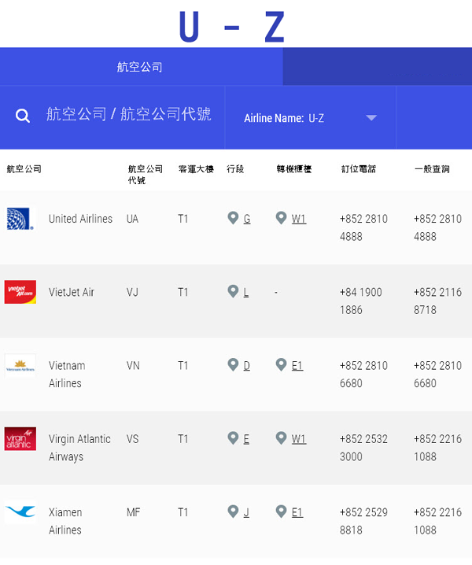The height and width of the screenshot is (565, 472).
Task: Click the 航空公司代號 column header
Action: 146,175
